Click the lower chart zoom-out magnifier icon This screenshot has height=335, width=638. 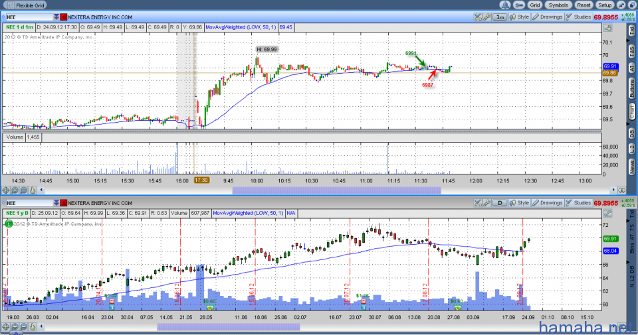(x=24, y=326)
